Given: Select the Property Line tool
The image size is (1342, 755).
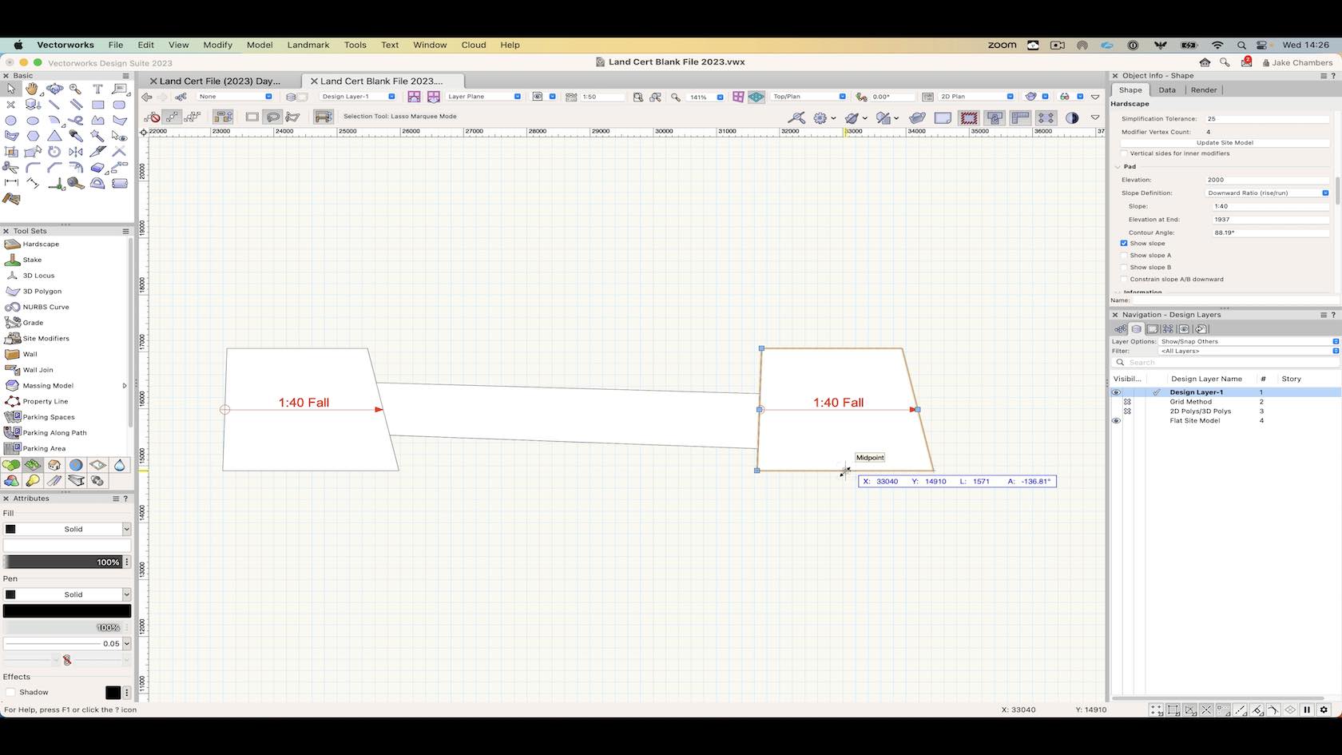Looking at the screenshot, I should point(45,401).
